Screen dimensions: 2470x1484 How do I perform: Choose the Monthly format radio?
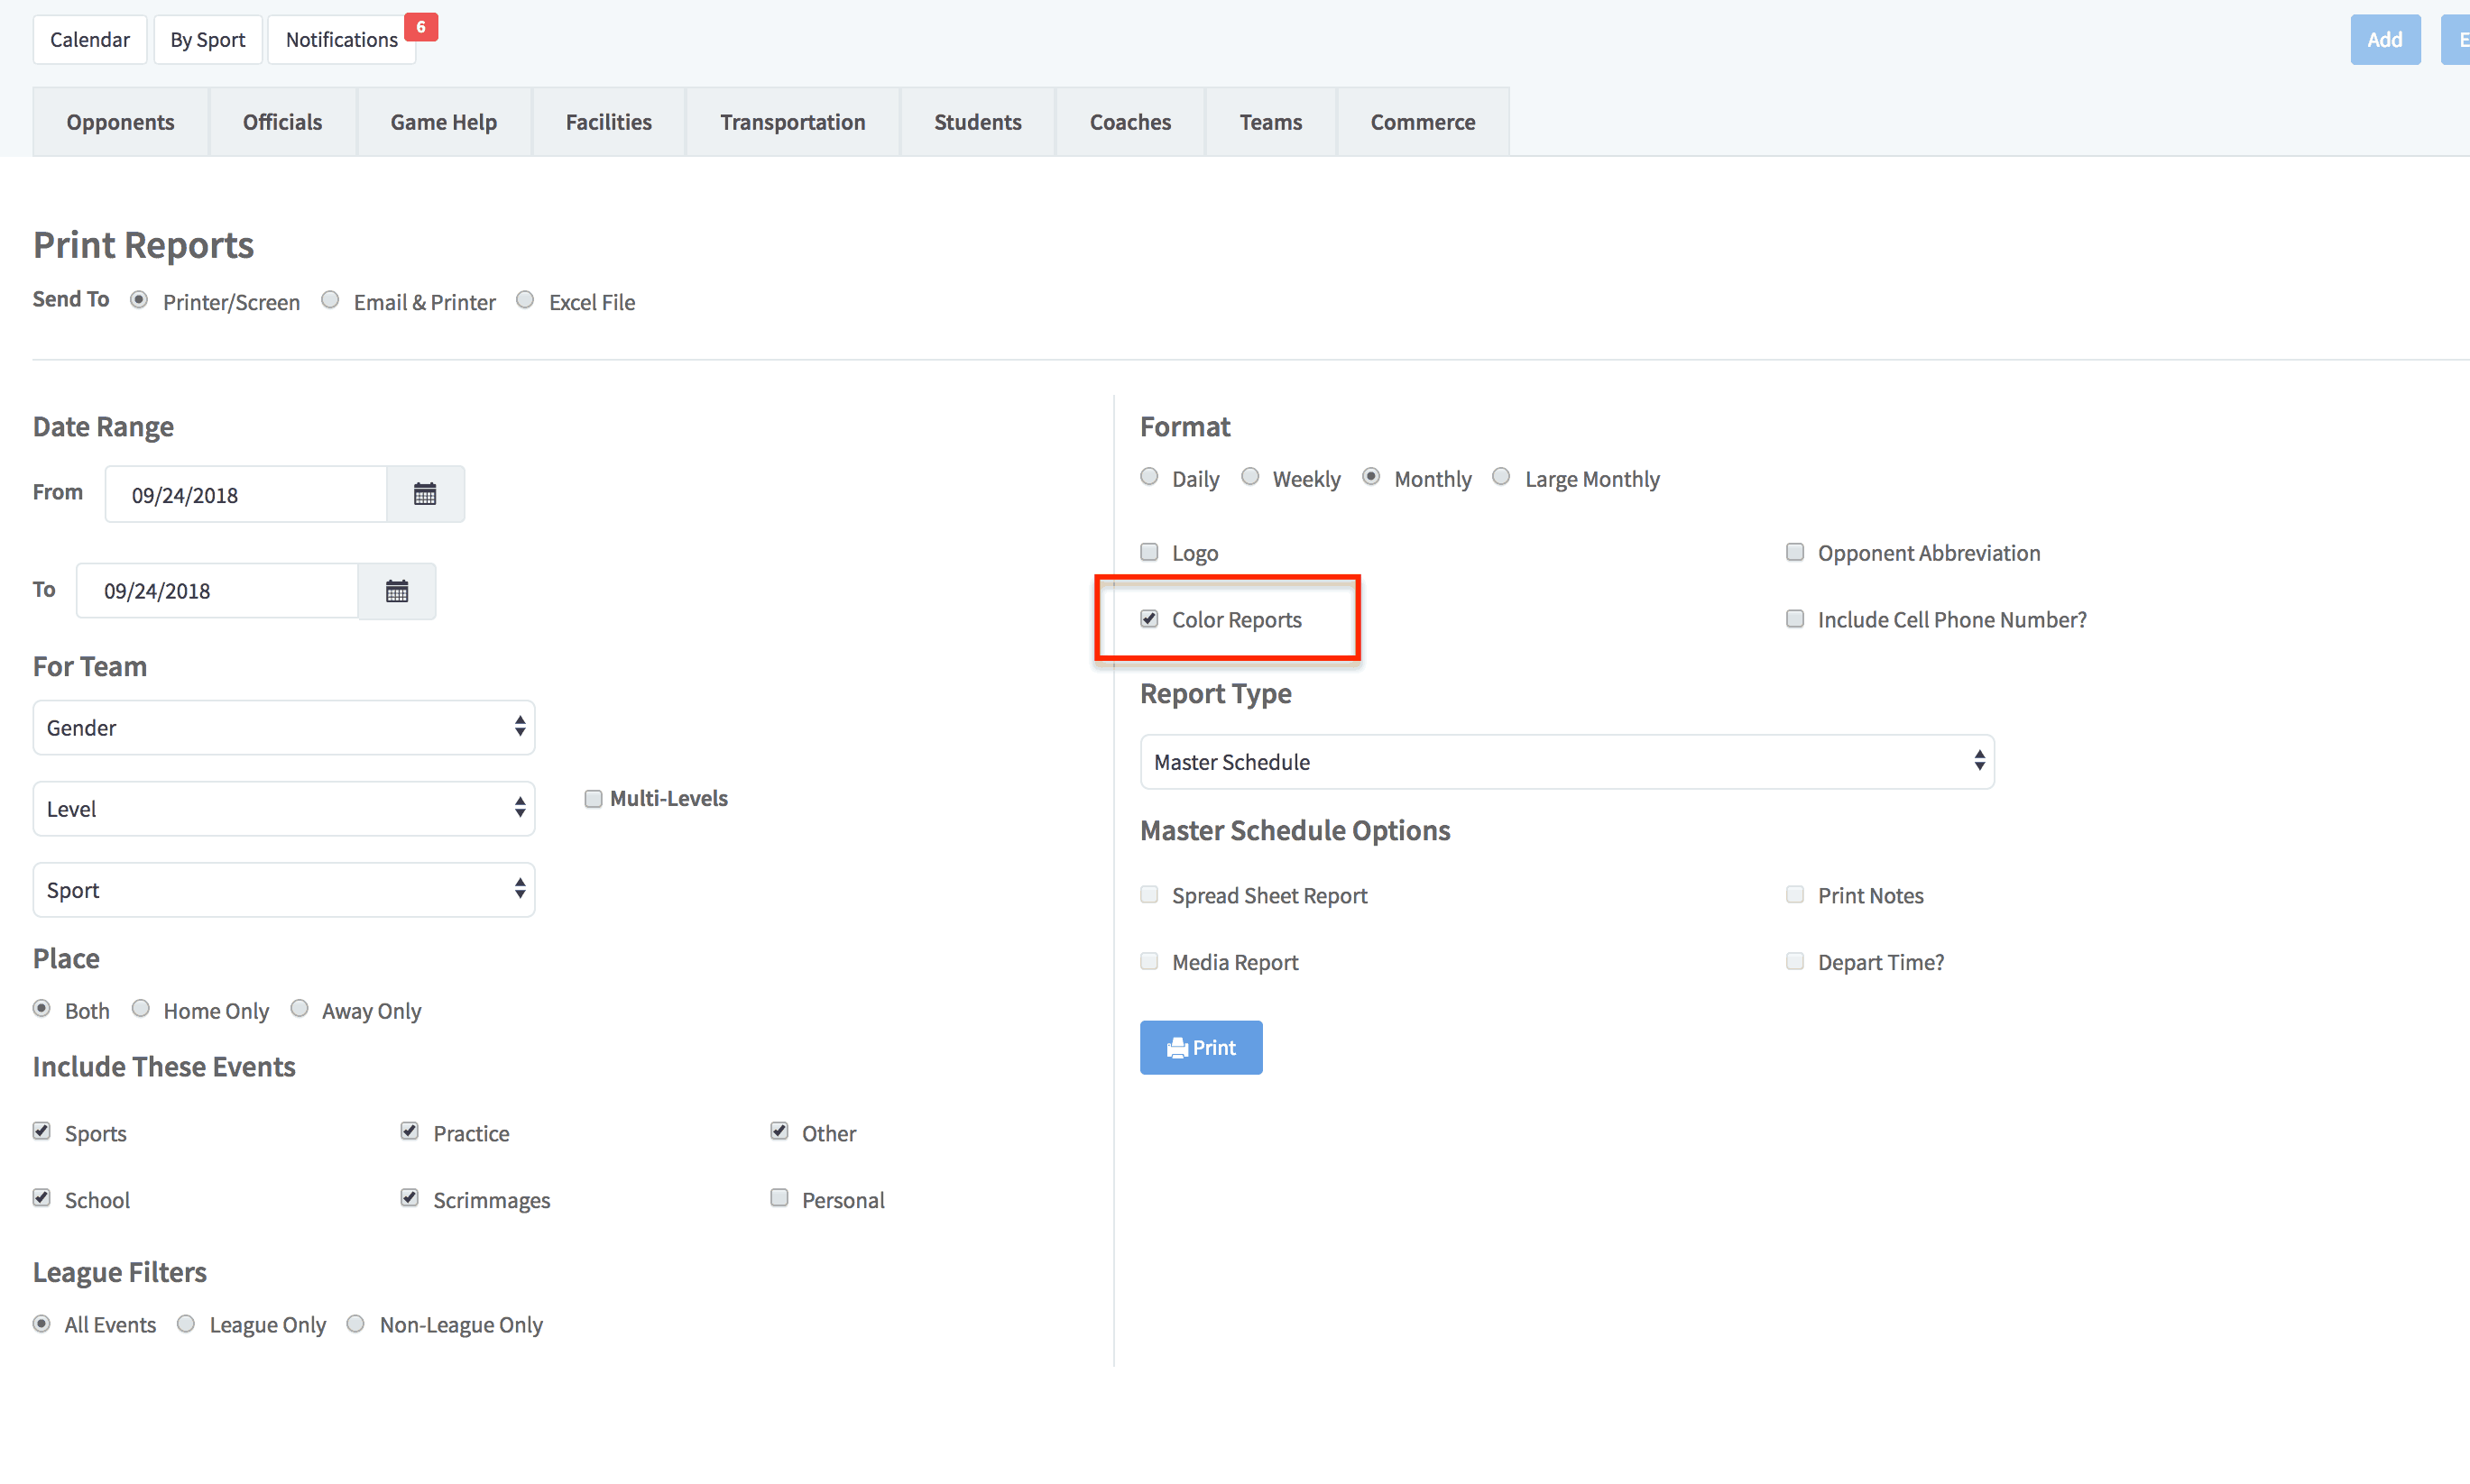tap(1371, 477)
